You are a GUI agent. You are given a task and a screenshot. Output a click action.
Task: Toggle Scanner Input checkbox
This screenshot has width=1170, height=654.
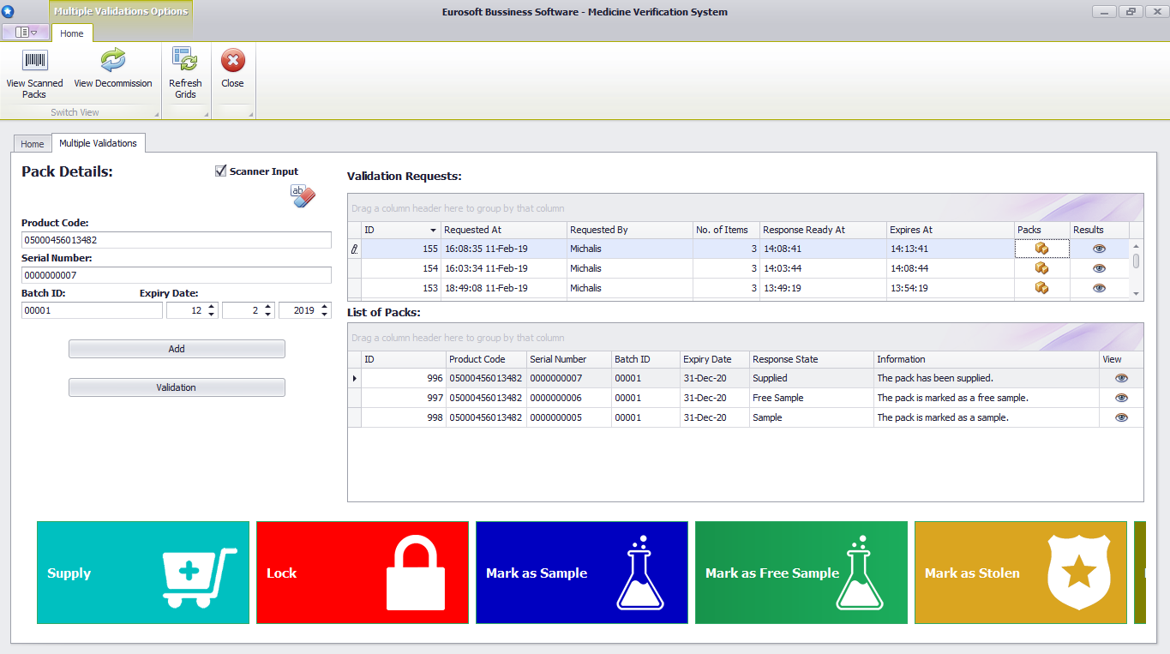tap(221, 171)
